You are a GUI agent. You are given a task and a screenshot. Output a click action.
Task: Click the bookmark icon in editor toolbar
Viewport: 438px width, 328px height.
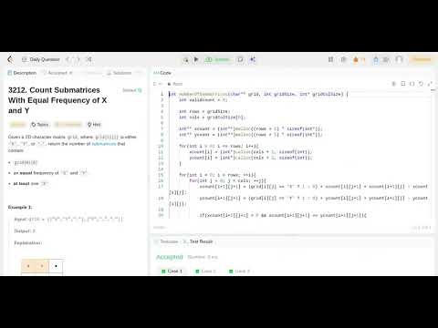[403, 84]
